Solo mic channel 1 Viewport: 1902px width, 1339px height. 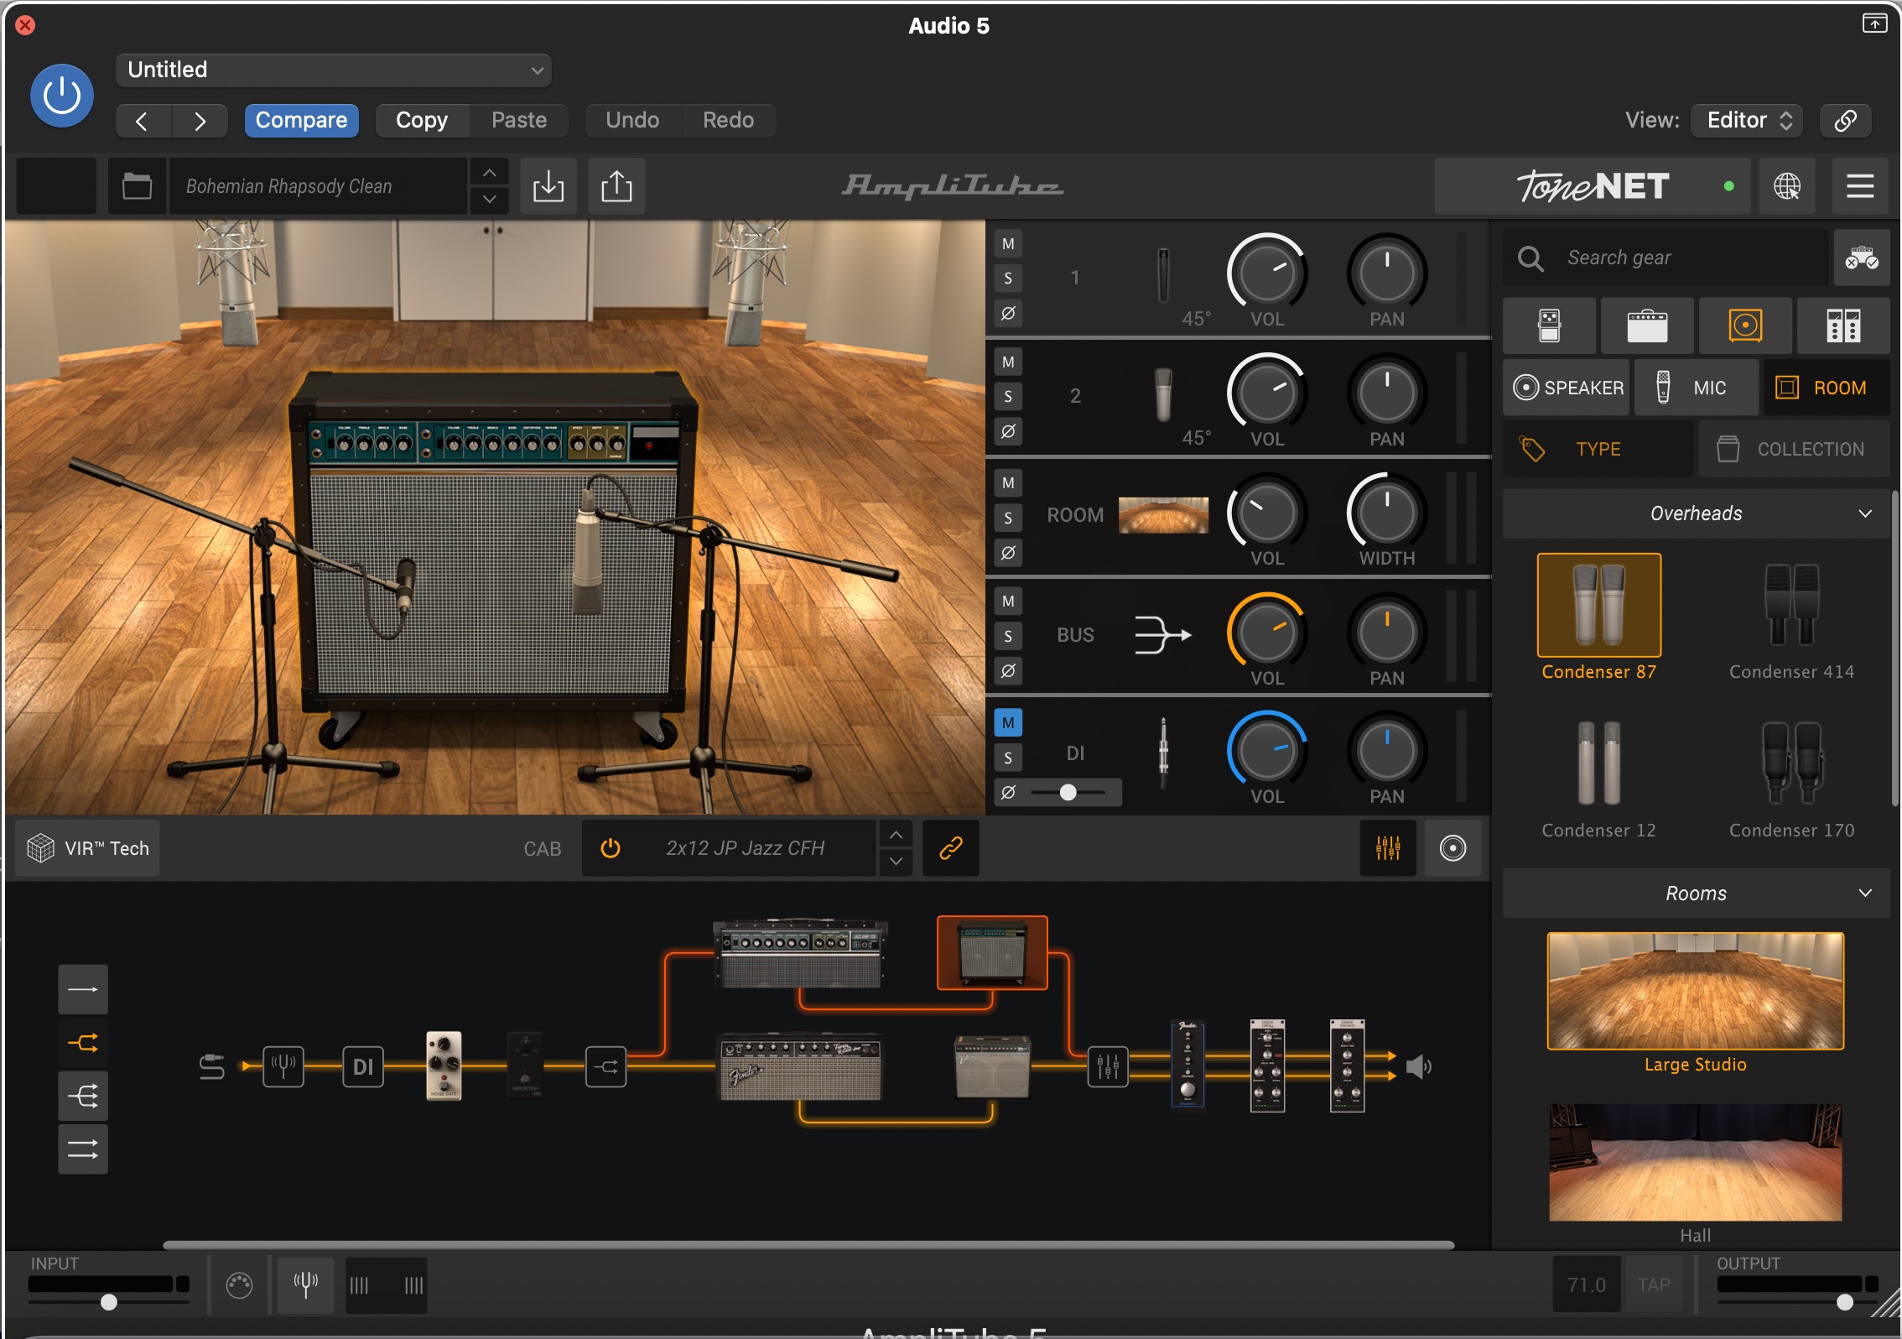tap(1008, 279)
